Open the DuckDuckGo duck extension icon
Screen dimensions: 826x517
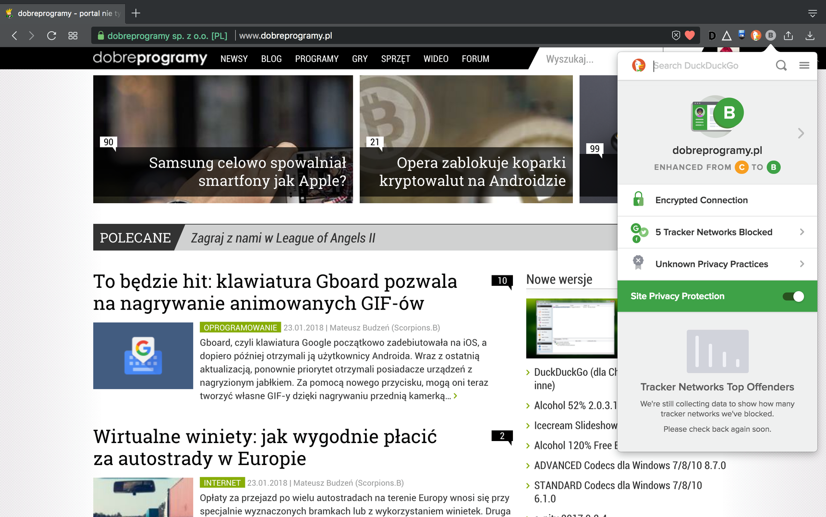(x=756, y=35)
